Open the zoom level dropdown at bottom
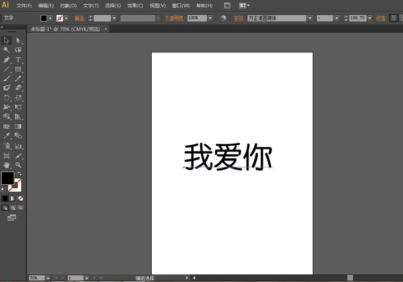The image size is (403, 282). point(48,278)
